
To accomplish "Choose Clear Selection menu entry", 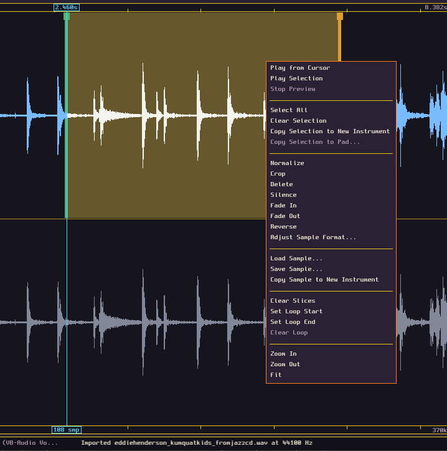I will tap(331, 121).
